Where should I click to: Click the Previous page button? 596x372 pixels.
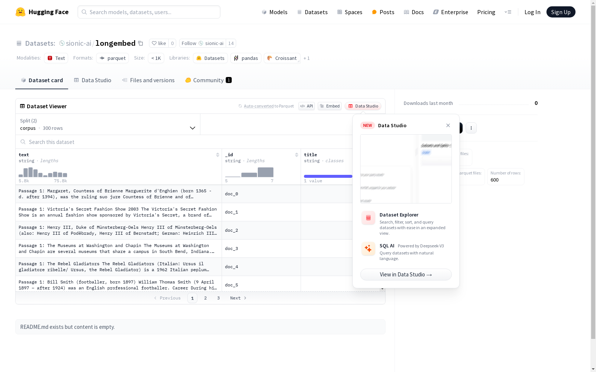click(x=167, y=298)
